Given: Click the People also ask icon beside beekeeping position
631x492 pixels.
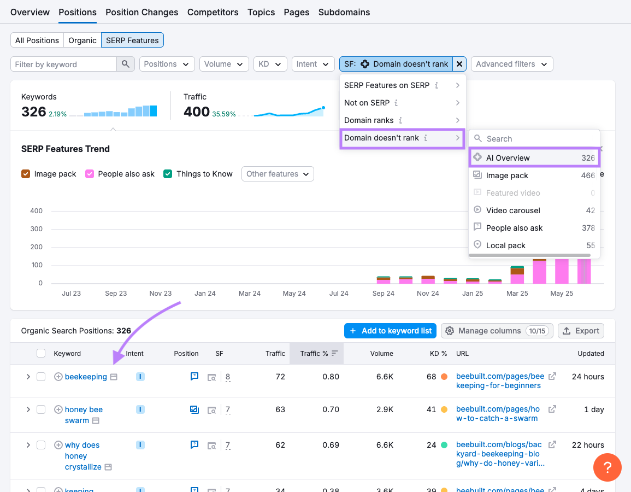Looking at the screenshot, I should [194, 376].
